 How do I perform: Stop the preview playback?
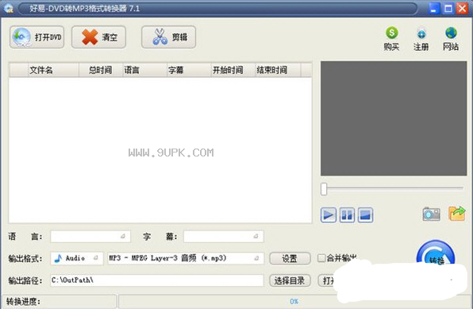[x=365, y=215]
